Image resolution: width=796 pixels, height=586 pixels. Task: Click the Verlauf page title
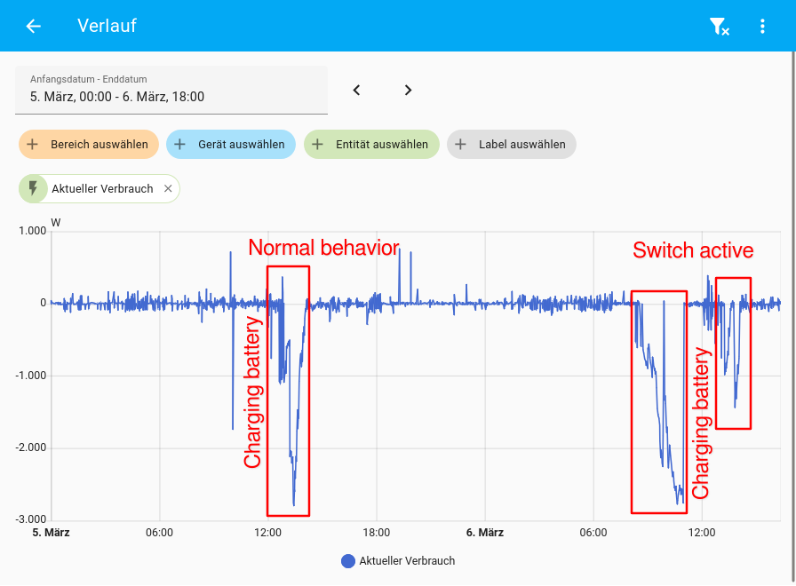(x=107, y=26)
